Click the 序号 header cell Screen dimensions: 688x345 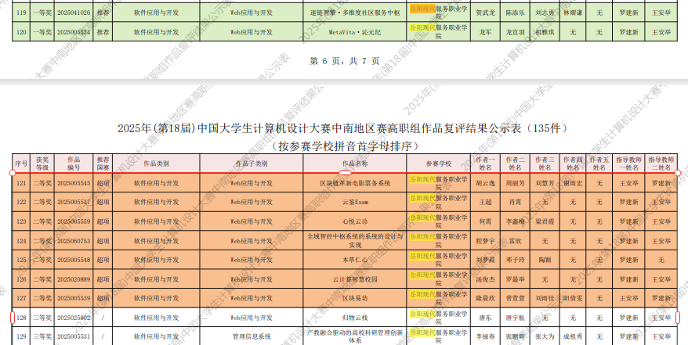[x=20, y=164]
